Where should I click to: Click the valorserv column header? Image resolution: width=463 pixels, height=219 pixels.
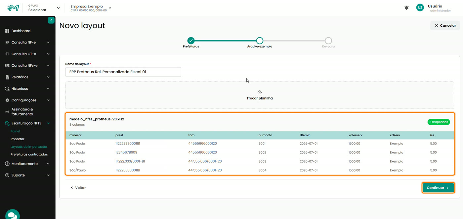pyautogui.click(x=356, y=135)
